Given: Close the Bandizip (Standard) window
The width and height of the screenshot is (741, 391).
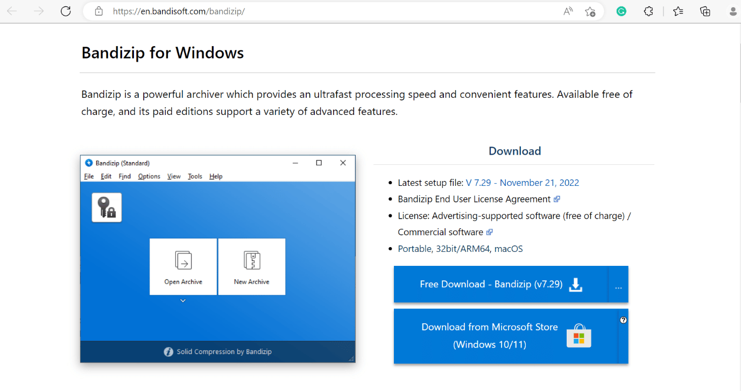Looking at the screenshot, I should point(343,163).
